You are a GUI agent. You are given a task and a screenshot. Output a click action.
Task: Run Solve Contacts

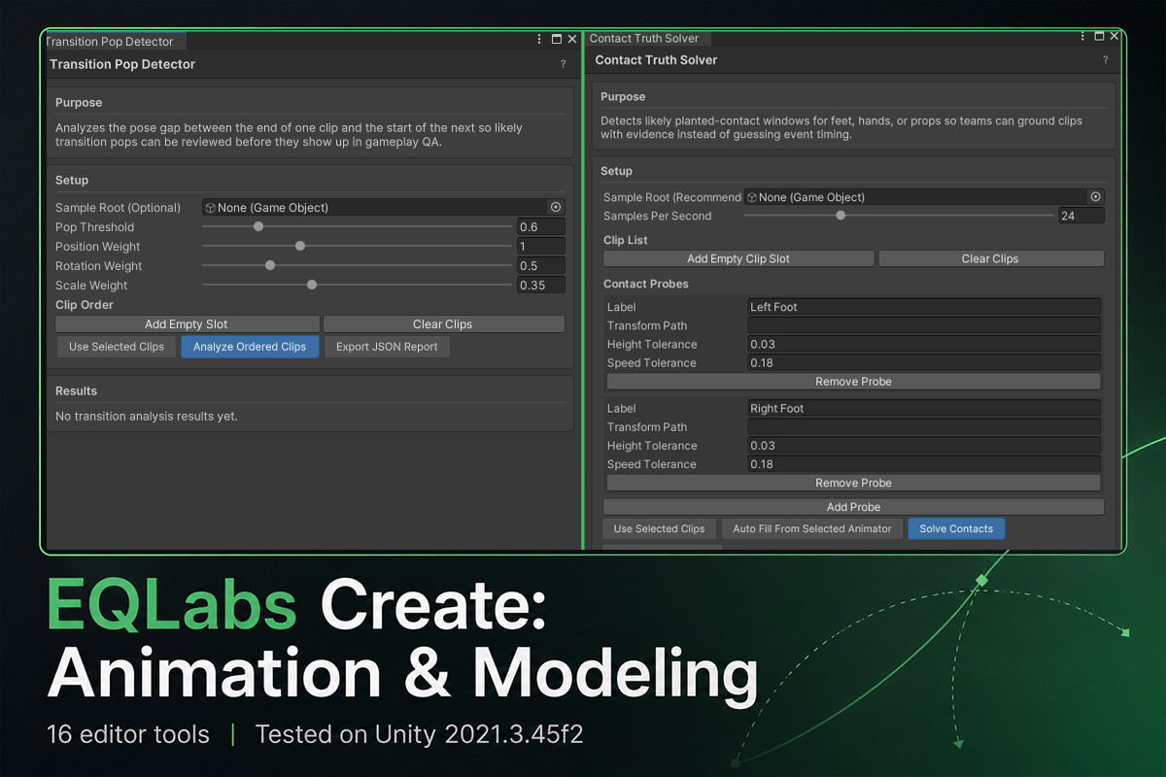[x=956, y=529]
